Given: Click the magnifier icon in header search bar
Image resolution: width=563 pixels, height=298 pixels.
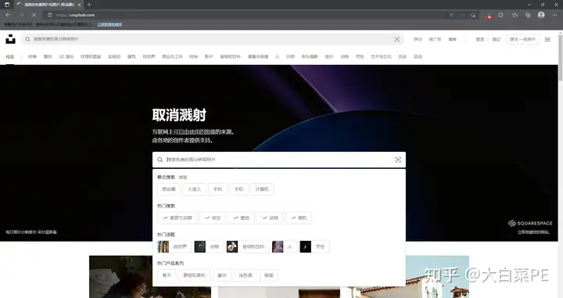Looking at the screenshot, I should tap(27, 39).
